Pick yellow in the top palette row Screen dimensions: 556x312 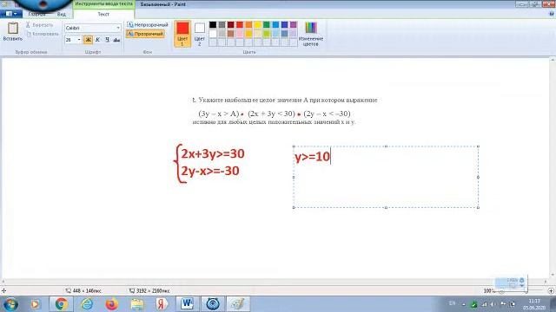click(x=257, y=24)
